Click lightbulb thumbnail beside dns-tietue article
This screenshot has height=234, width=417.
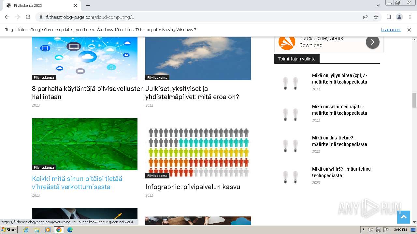point(291,146)
